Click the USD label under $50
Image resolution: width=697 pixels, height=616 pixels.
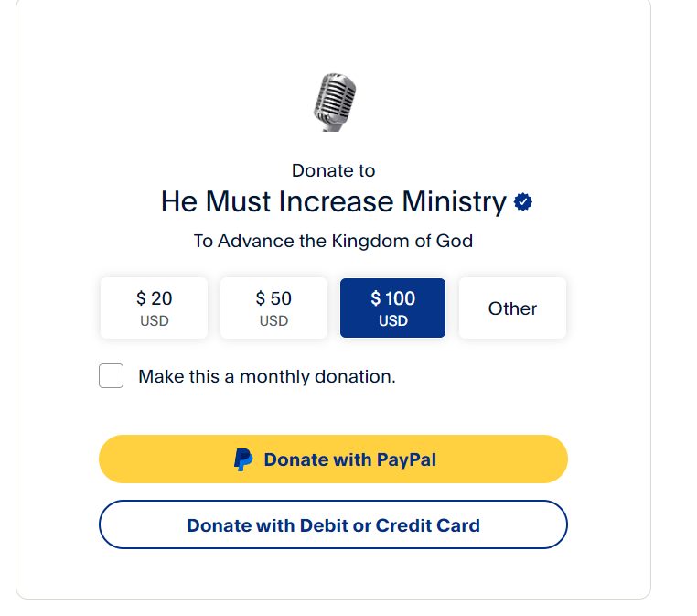(273, 321)
